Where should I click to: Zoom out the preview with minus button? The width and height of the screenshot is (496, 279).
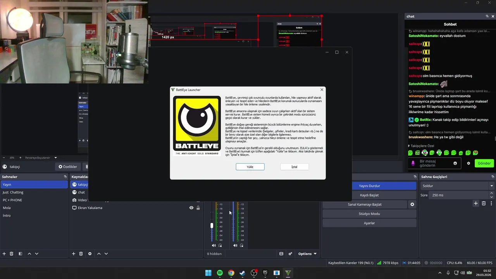pos(4,158)
